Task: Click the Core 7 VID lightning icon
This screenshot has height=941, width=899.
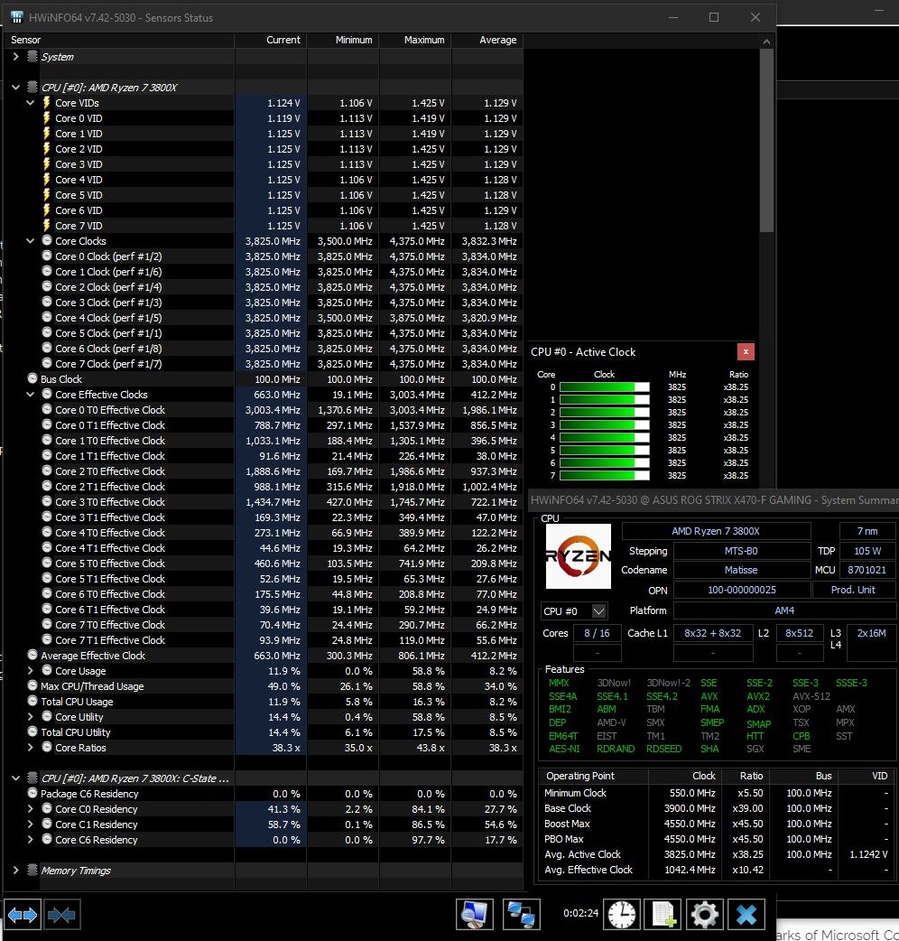Action: (47, 225)
